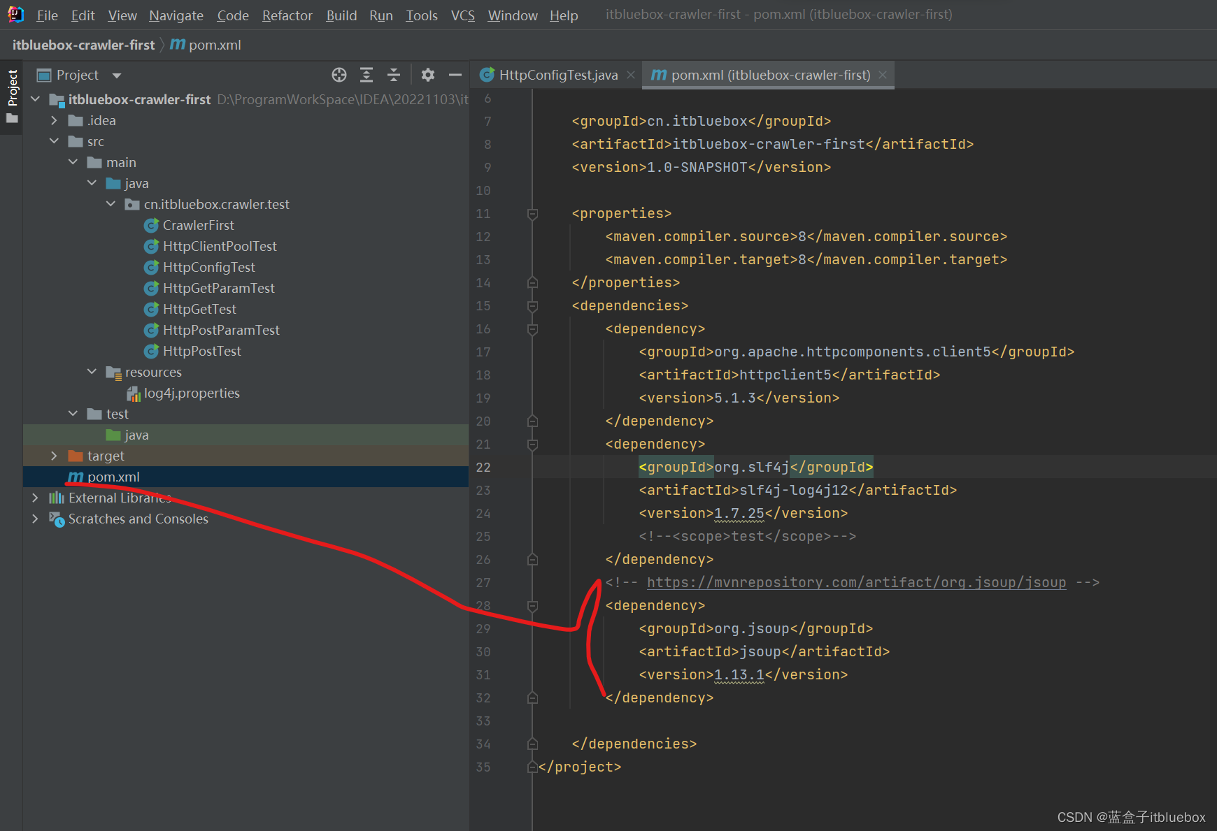Click the Collapse All icon in Project panel
This screenshot has height=831, width=1217.
(394, 75)
